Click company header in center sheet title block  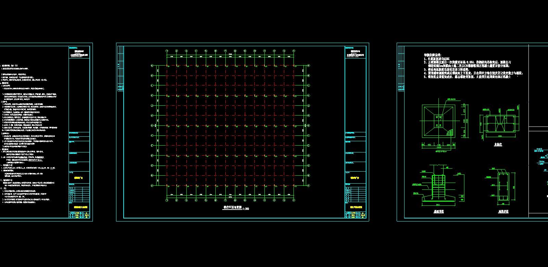356,52
